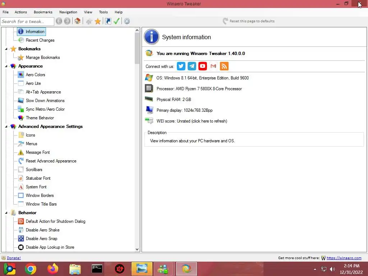Click Reset this page to defaults
This screenshot has width=368, height=276.
pos(249,21)
